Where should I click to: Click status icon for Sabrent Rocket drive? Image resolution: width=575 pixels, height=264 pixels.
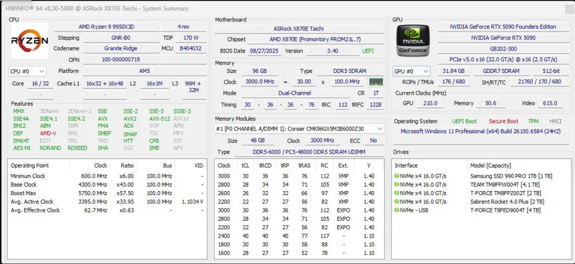[x=396, y=201]
